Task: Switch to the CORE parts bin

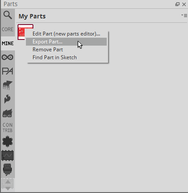Action: point(7,29)
